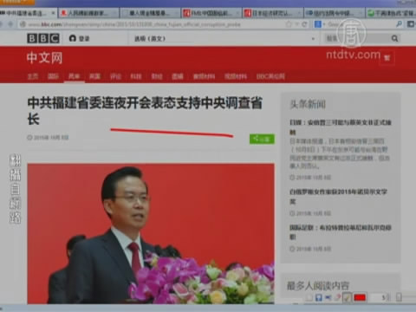This screenshot has height=312, width=416.
Task: Click the browser search box magnifier
Action: coord(399,24)
